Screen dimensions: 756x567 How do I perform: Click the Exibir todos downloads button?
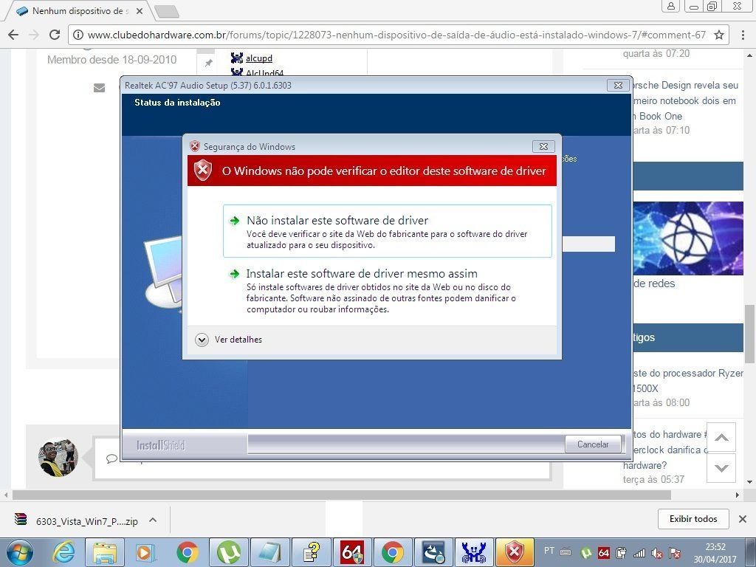tap(693, 519)
